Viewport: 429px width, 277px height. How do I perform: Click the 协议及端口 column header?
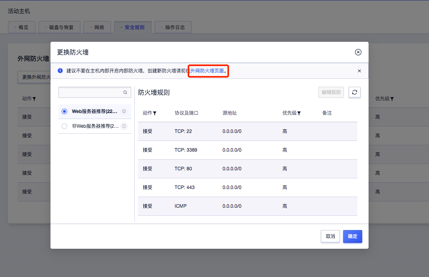186,113
